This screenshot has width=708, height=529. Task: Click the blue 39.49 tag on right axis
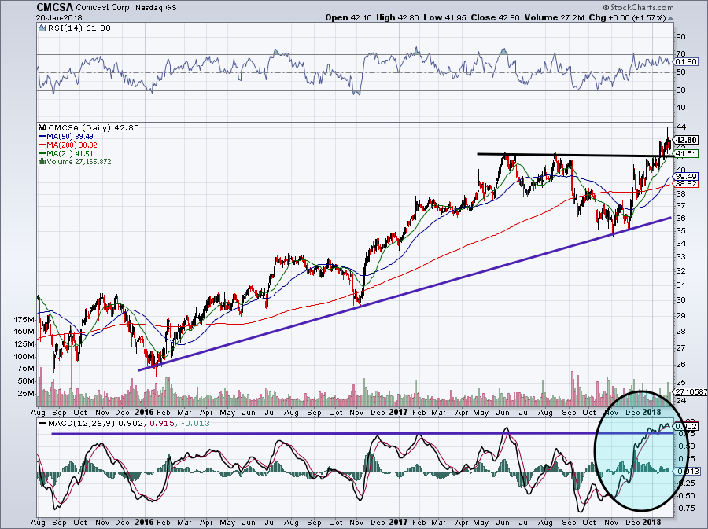tap(685, 176)
